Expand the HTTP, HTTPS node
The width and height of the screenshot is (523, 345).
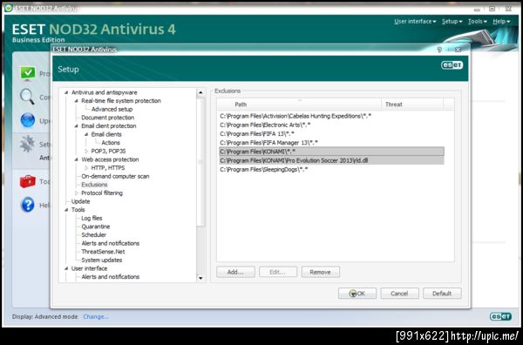pos(86,167)
